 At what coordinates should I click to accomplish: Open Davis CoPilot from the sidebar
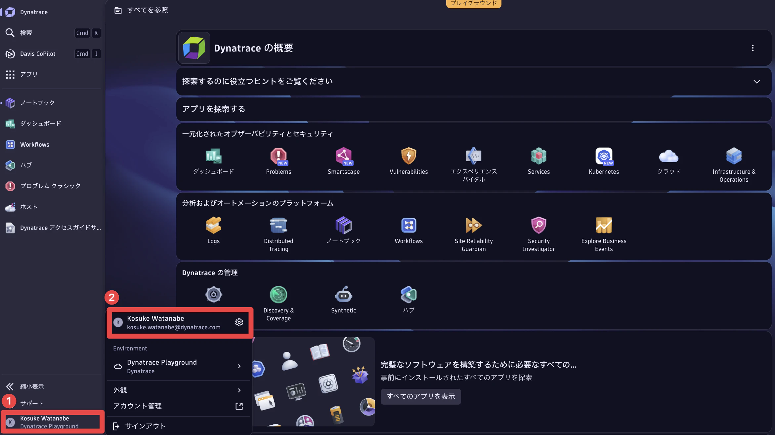52,54
